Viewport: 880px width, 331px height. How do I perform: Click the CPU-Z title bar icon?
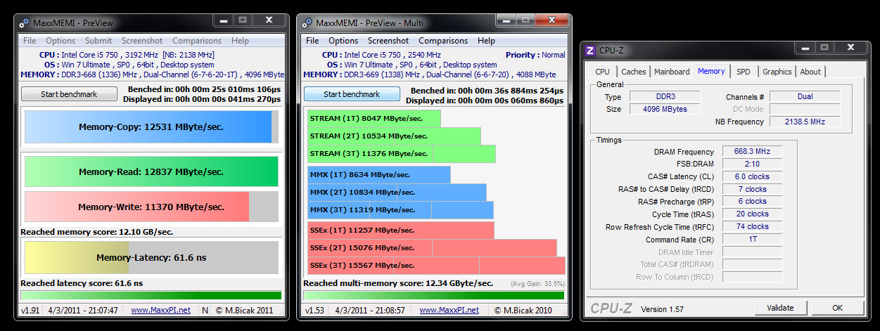point(591,50)
